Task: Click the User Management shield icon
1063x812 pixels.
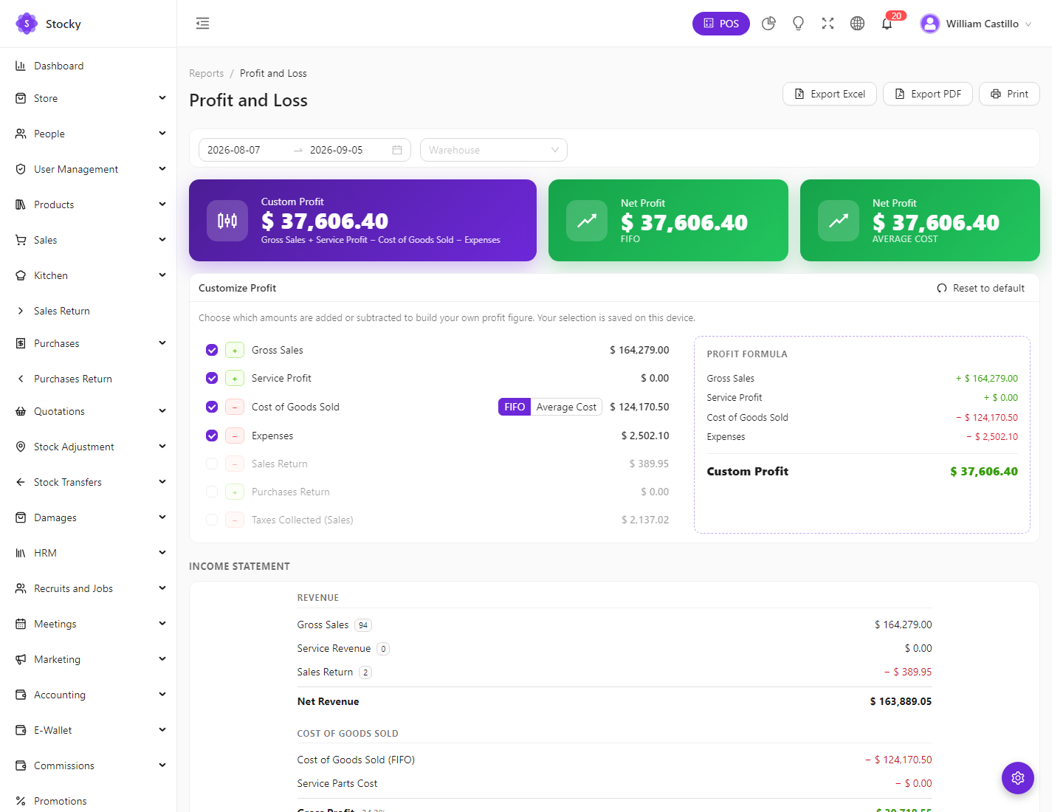Action: tap(21, 169)
